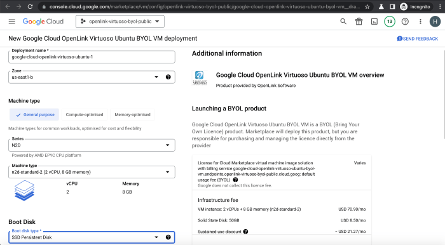Activate Cloud Shell terminal icon
Image resolution: width=445 pixels, height=245 pixels.
pyautogui.click(x=374, y=22)
